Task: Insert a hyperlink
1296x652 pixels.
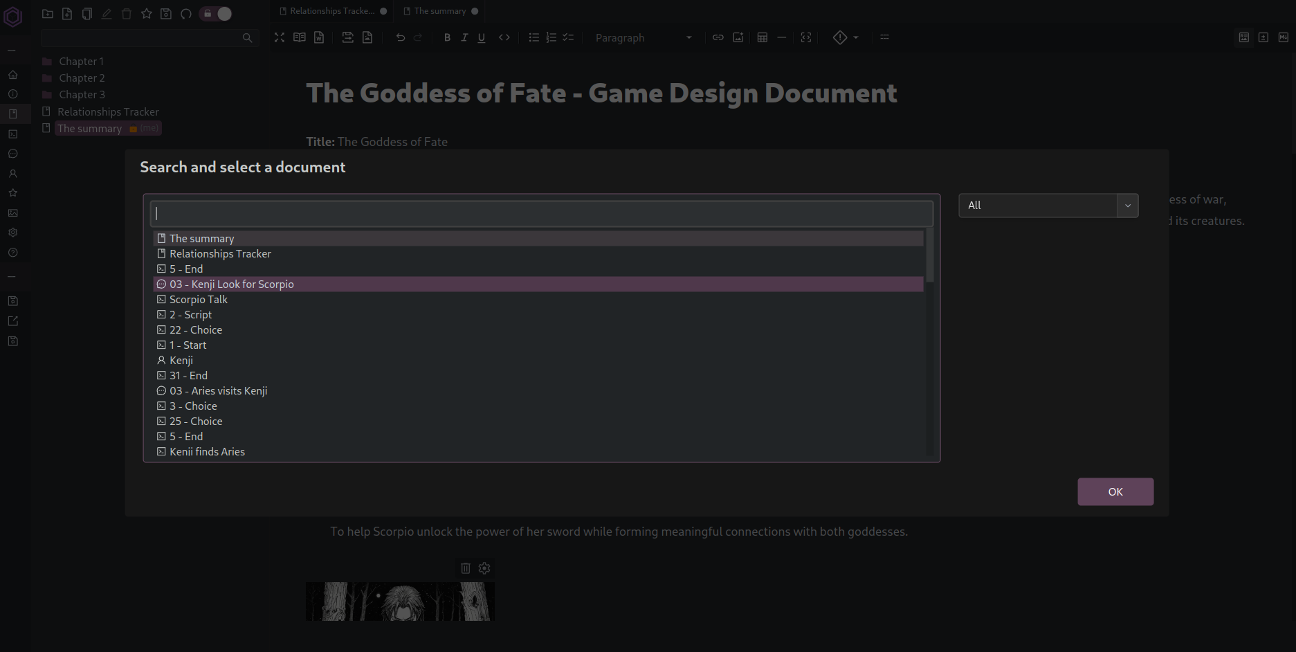Action: click(x=718, y=37)
